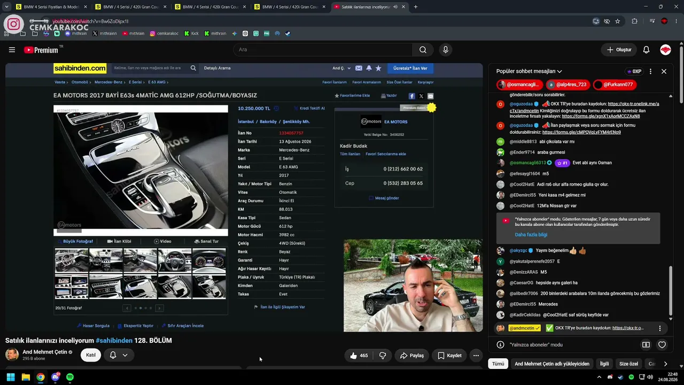Image resolution: width=684 pixels, height=385 pixels.
Task: Open Windows Start menu
Action: tap(11, 377)
